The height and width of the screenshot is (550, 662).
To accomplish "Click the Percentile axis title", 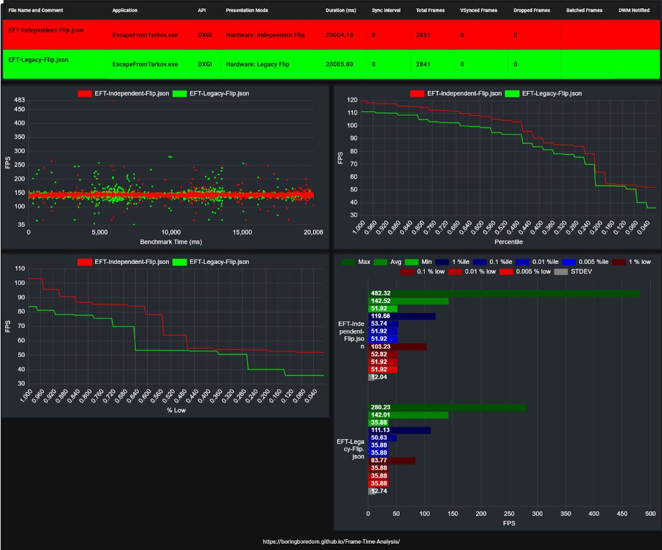I will point(509,242).
